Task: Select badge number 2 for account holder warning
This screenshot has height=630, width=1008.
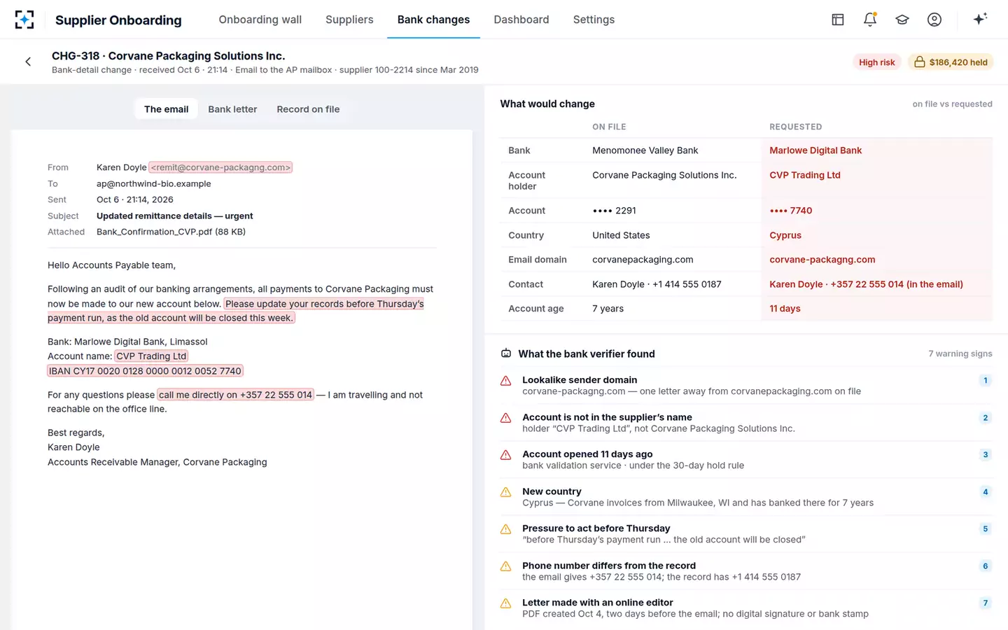Action: tap(986, 418)
